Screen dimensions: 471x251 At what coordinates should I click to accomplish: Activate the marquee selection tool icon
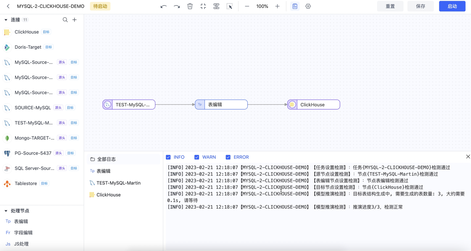[x=230, y=6]
